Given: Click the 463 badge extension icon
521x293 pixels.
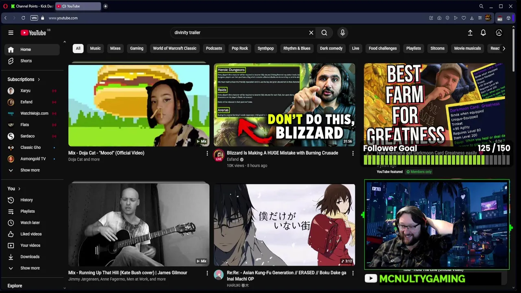Looking at the screenshot, I should pos(500,18).
